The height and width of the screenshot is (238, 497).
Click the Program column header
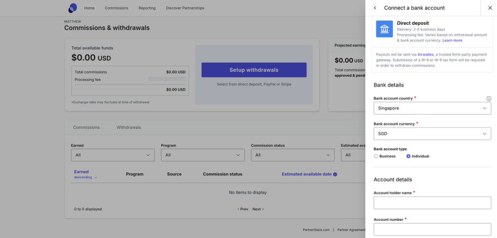coord(135,174)
